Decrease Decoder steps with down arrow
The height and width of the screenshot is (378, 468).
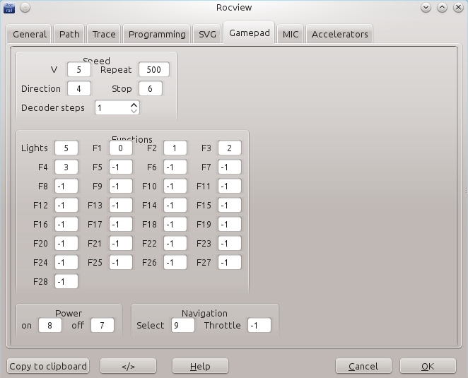134,112
